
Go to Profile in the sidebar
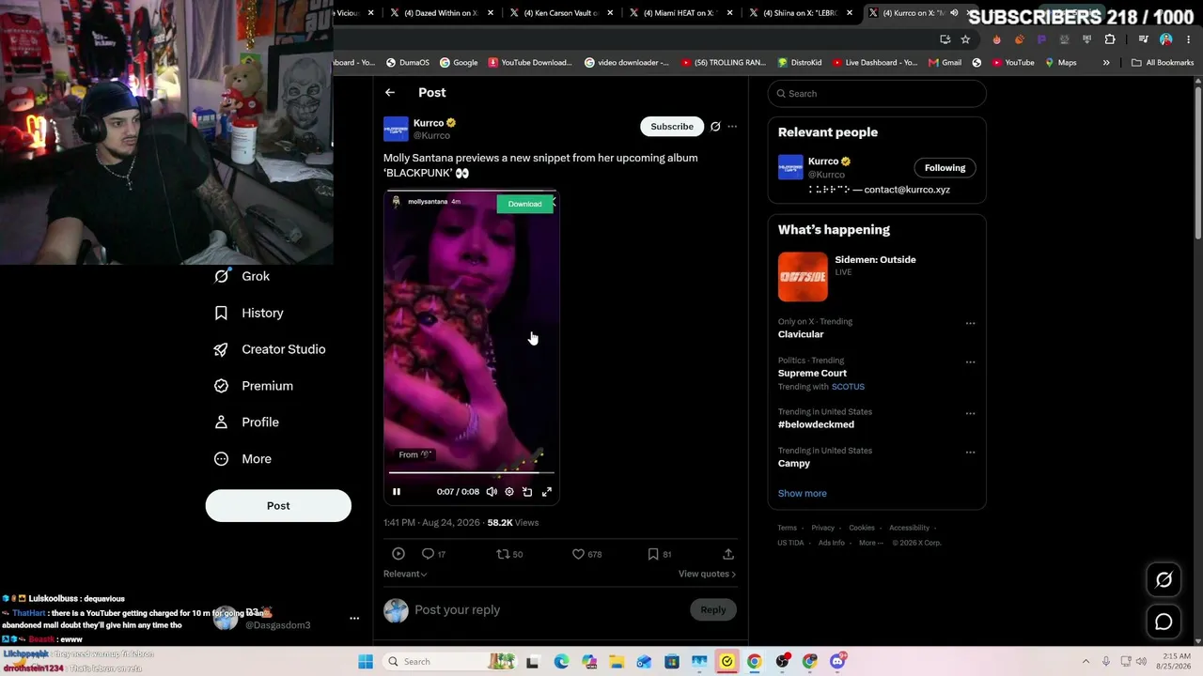click(x=246, y=422)
